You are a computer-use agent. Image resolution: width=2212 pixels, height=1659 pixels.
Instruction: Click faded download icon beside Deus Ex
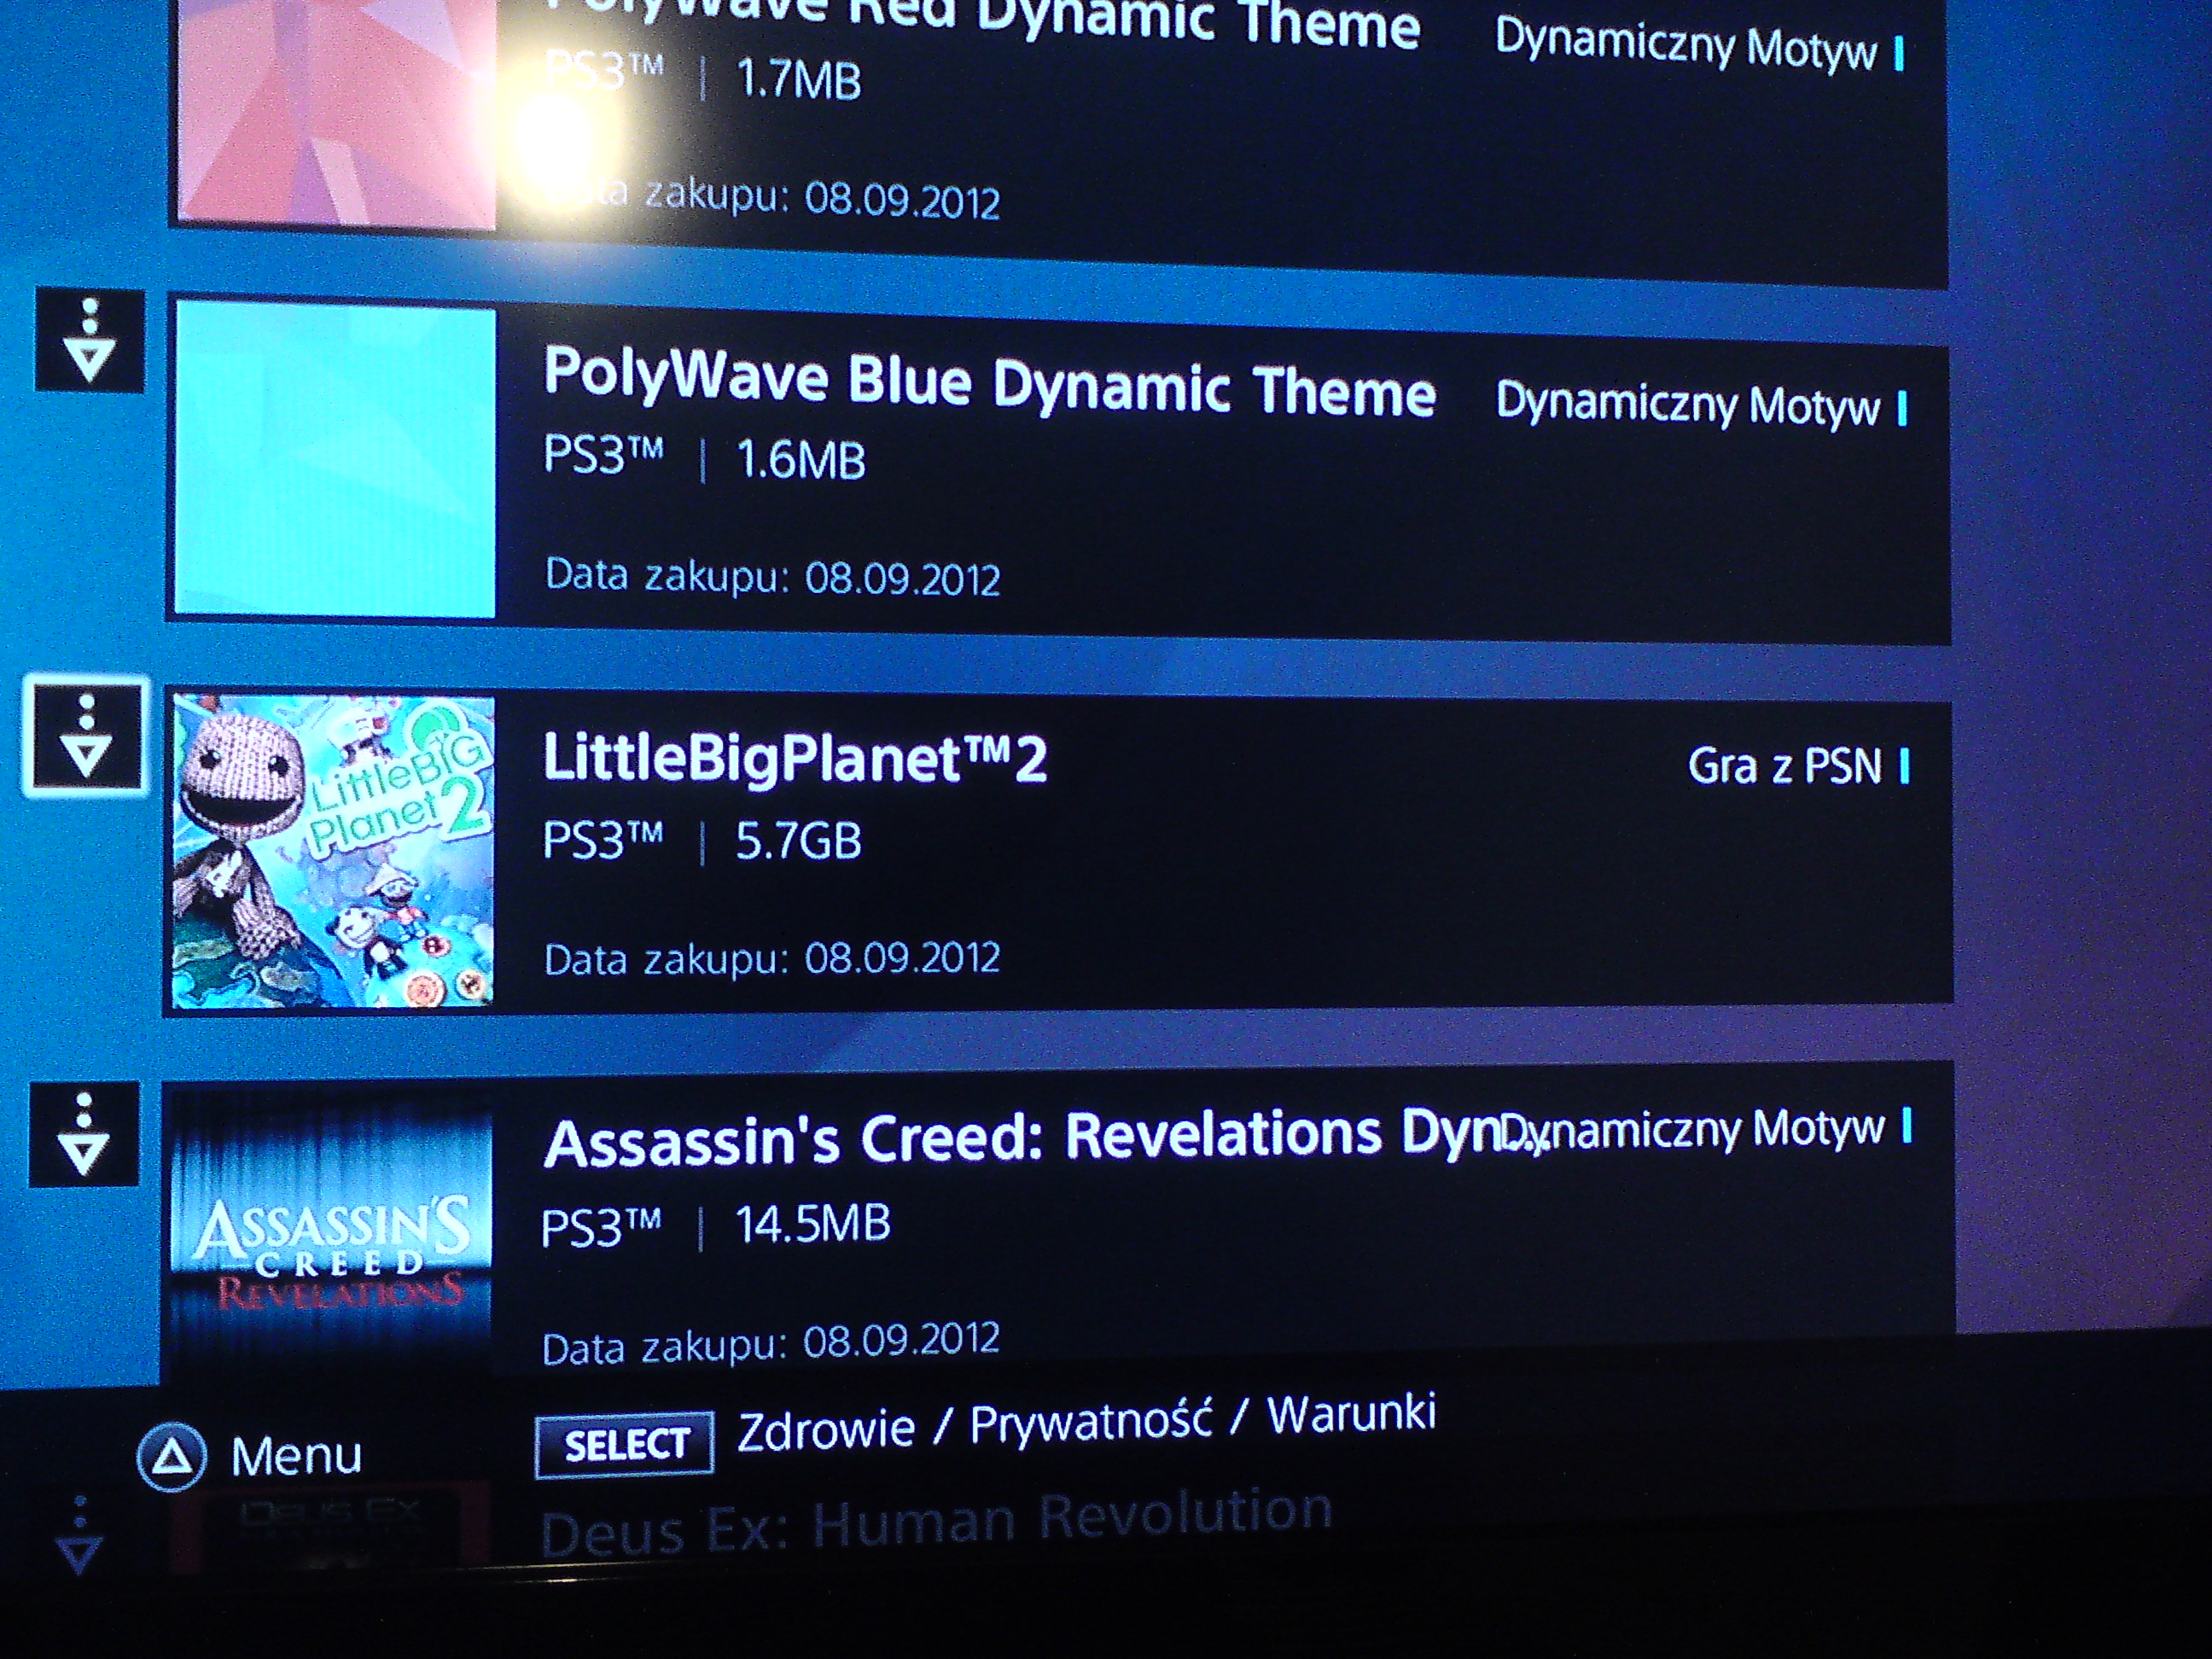79,1537
